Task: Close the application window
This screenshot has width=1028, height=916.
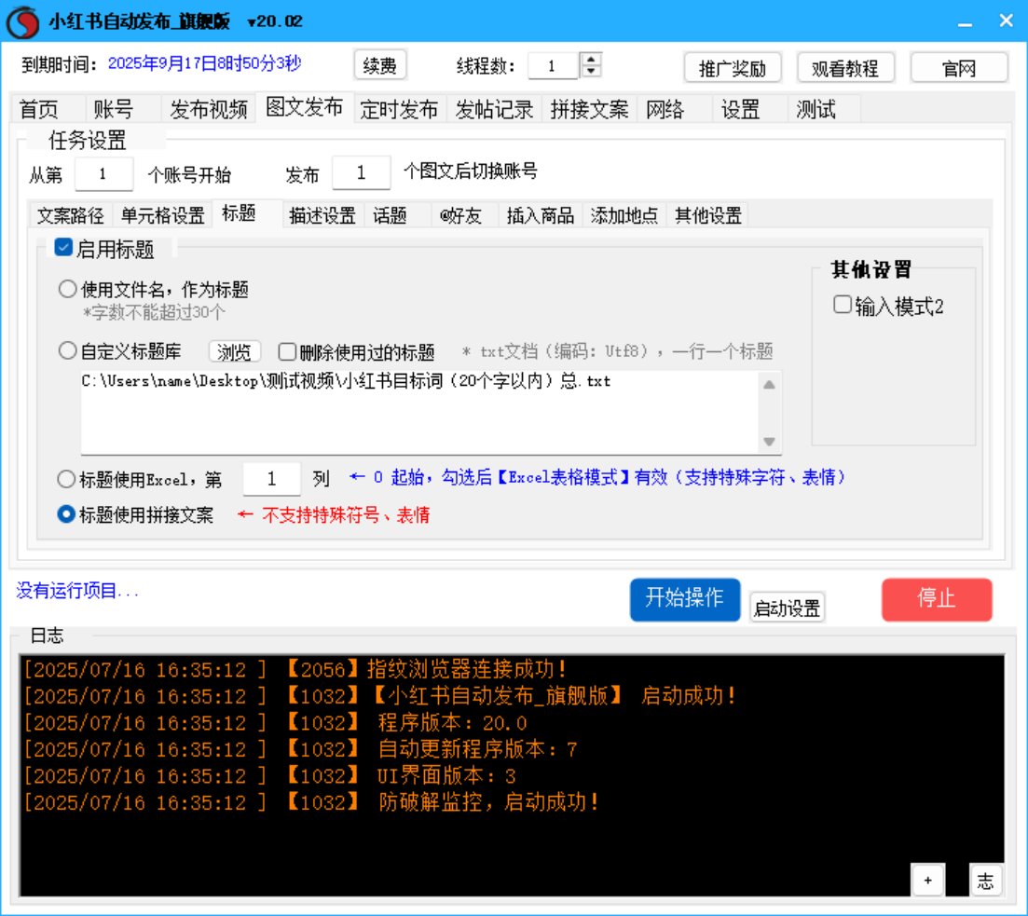Action: (1007, 21)
